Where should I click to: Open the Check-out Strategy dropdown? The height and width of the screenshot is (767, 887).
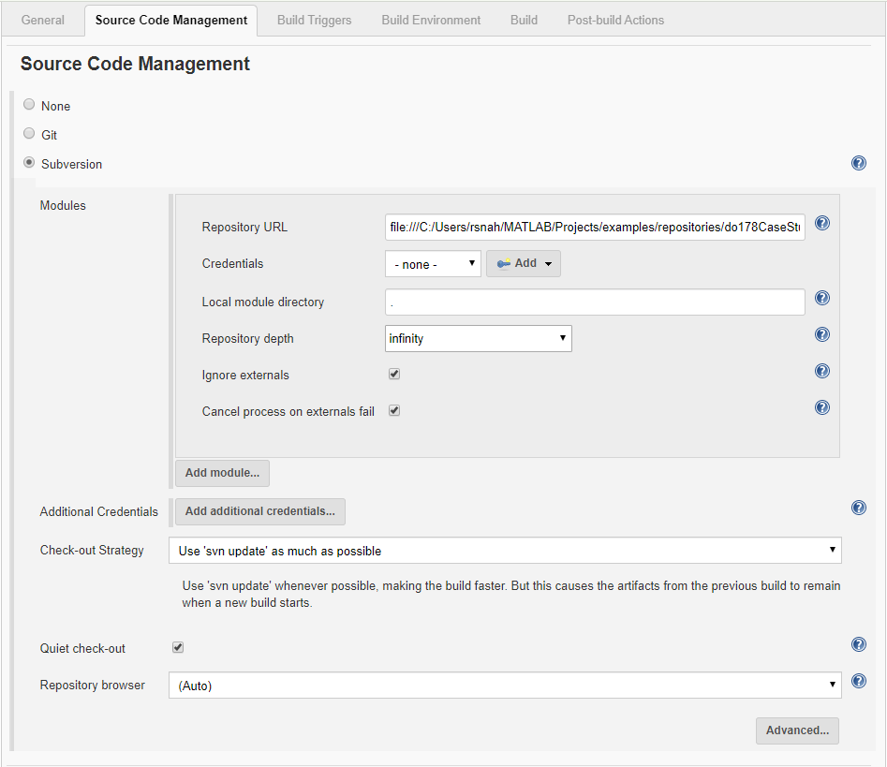pyautogui.click(x=505, y=551)
